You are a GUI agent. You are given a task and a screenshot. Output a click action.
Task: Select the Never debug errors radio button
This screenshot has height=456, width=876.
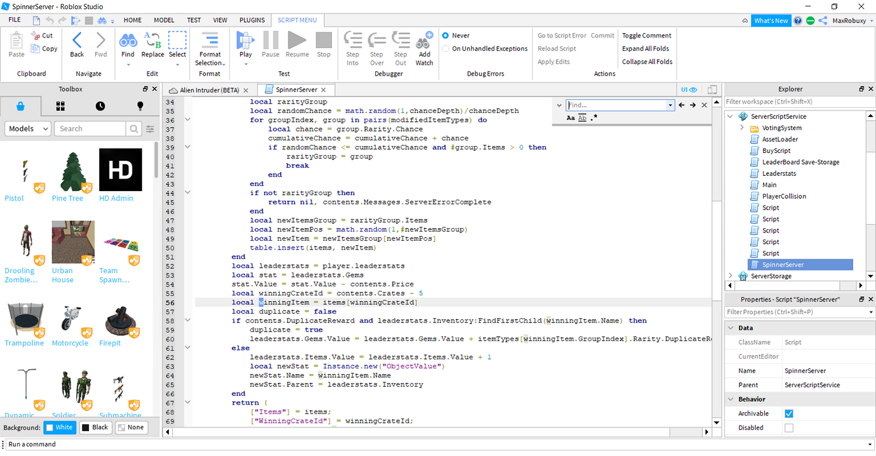coord(446,36)
